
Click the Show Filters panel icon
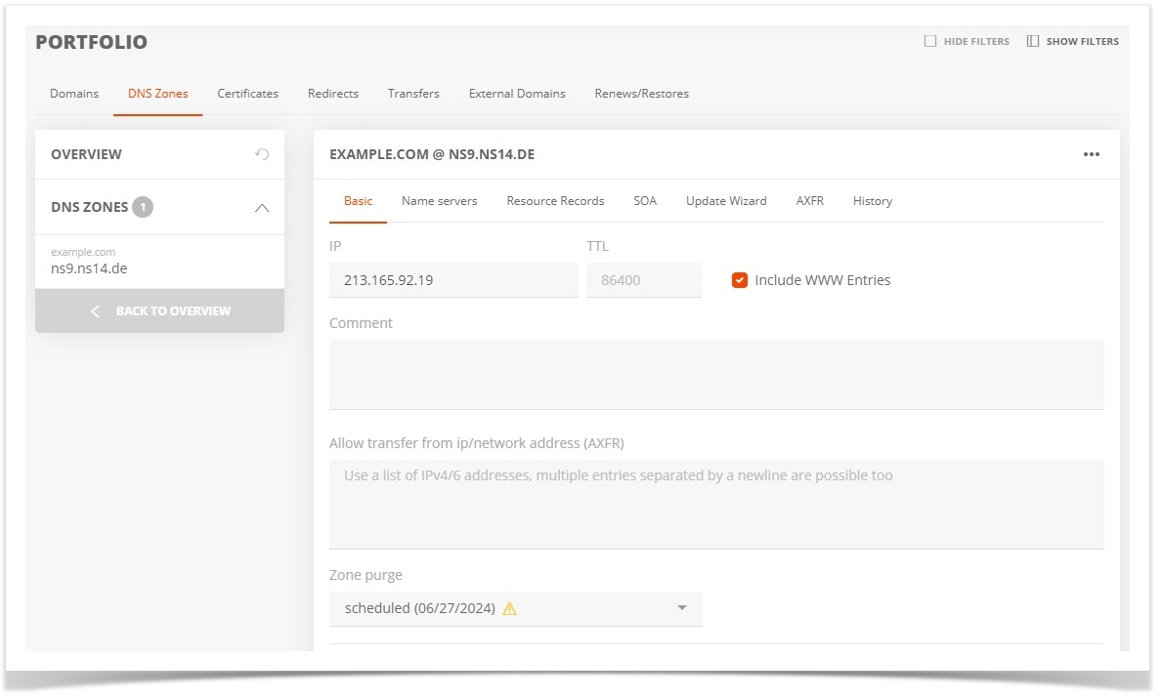coord(1032,42)
